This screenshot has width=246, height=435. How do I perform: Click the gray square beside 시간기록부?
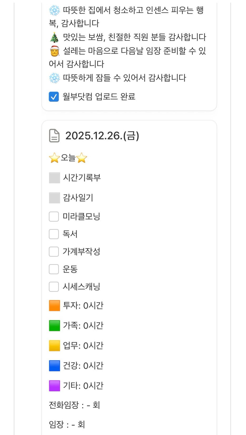pyautogui.click(x=55, y=178)
